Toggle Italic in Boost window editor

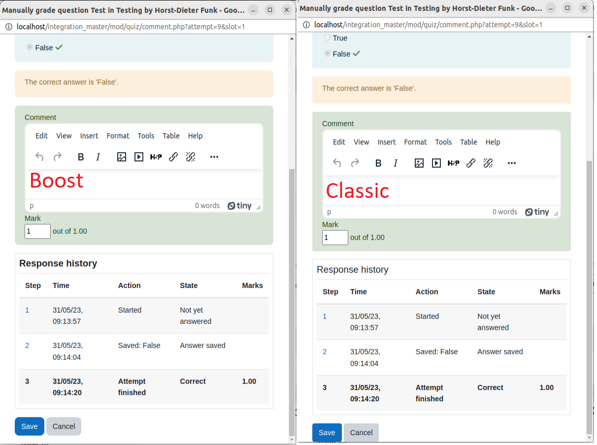(98, 157)
